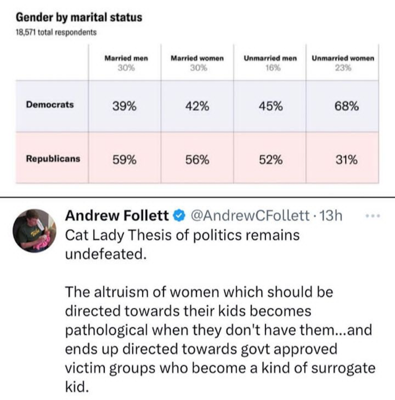Image resolution: width=395 pixels, height=400 pixels.
Task: Click the 18,571 total respondents text
Action: [x=56, y=32]
